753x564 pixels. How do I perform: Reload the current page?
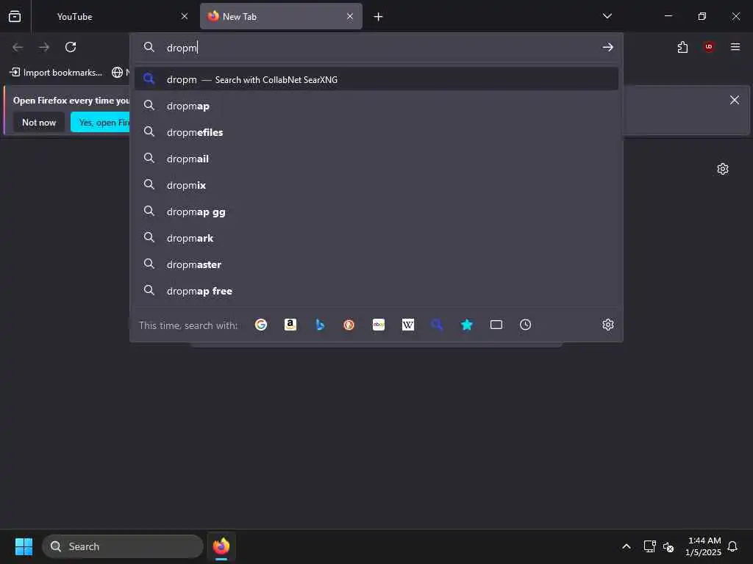pyautogui.click(x=71, y=47)
